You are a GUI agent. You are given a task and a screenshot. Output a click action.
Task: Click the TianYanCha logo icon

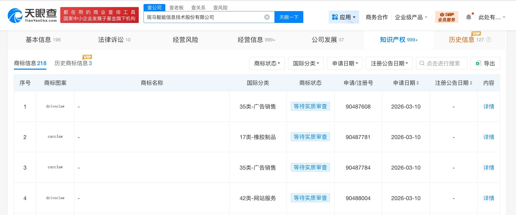coord(15,16)
